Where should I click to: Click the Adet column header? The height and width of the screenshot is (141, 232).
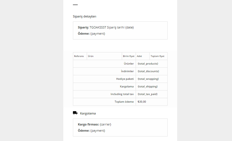pyautogui.click(x=139, y=56)
